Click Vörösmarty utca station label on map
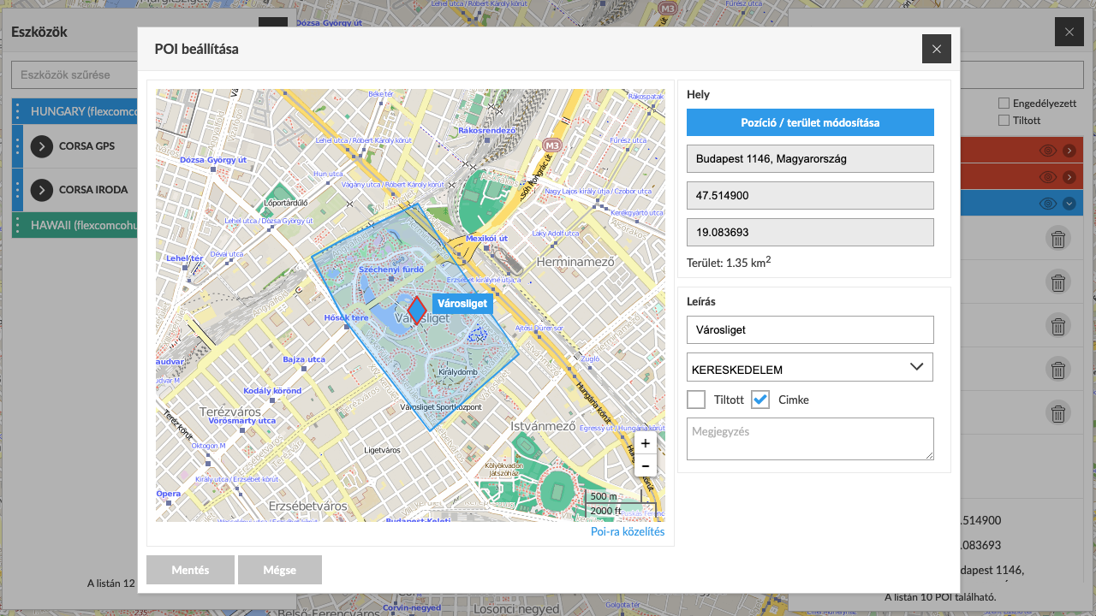The image size is (1096, 616). coord(242,420)
